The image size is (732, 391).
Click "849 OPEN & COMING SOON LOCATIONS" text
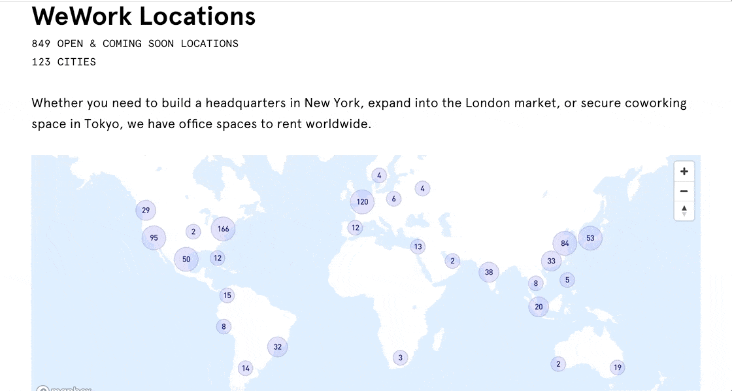(x=135, y=43)
